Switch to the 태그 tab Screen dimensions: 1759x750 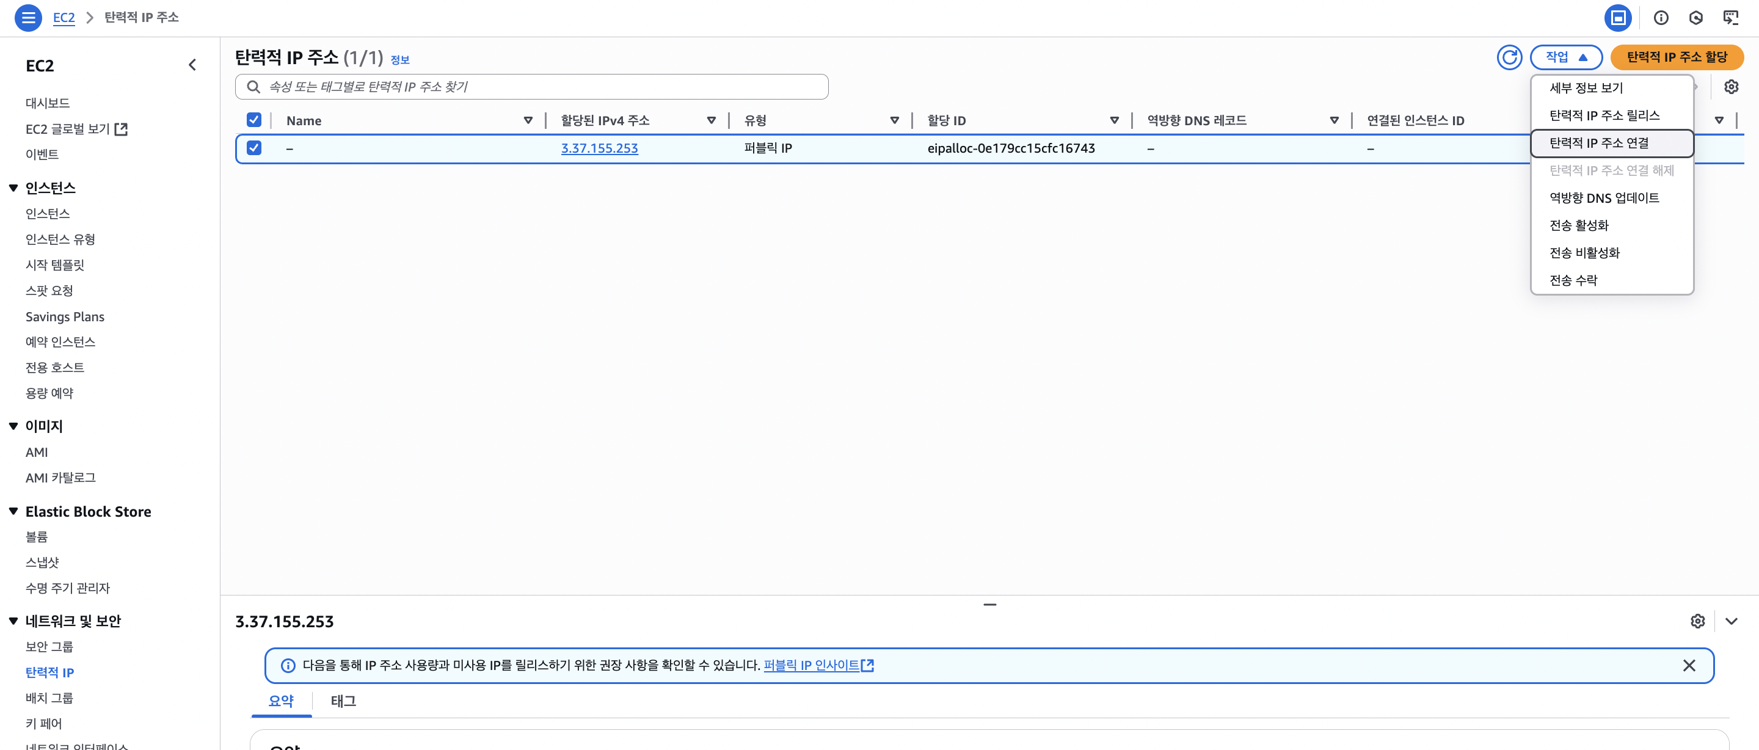[343, 701]
